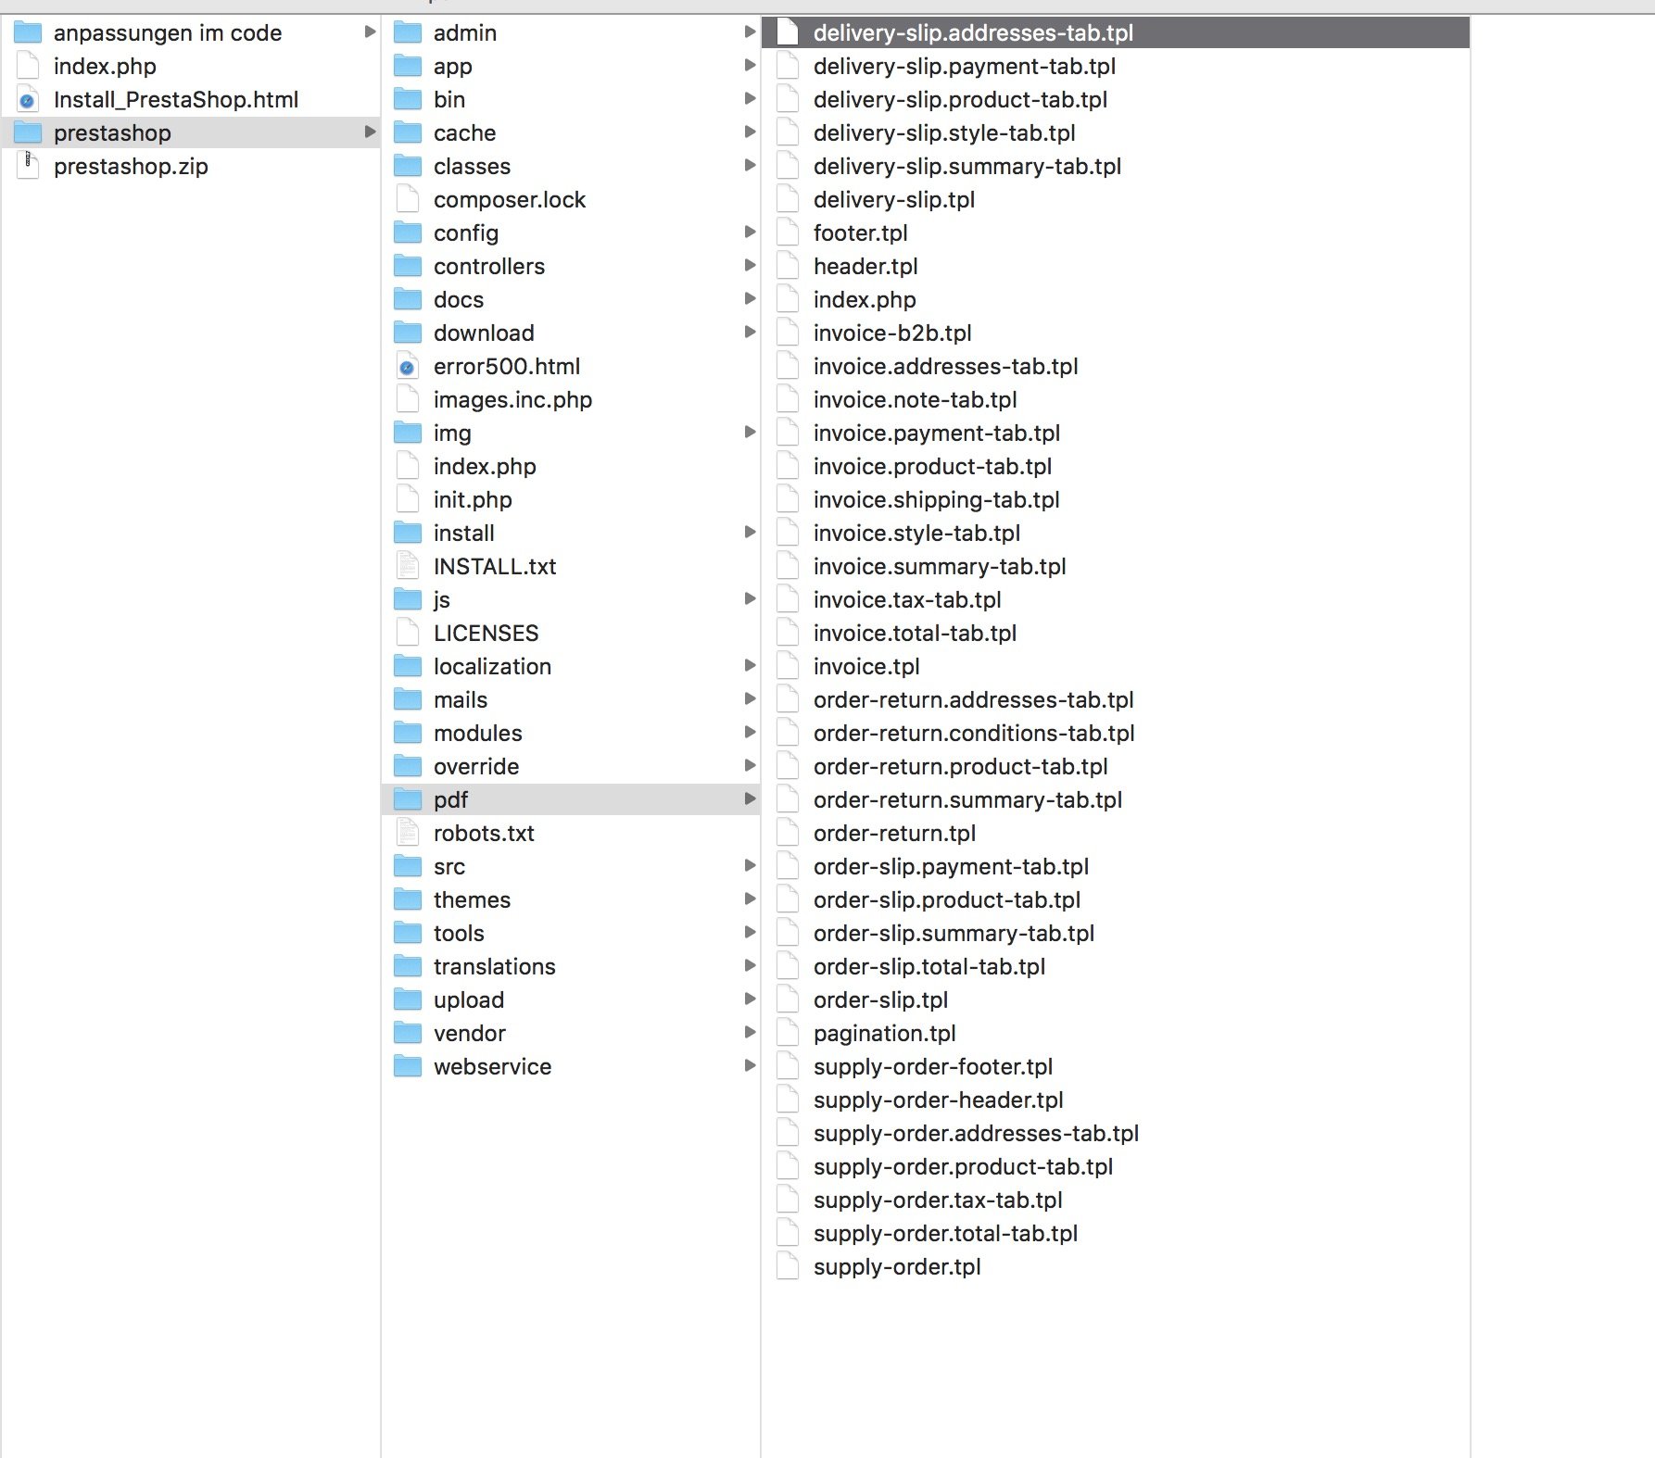Click the file icon beside footer.tpl
Screen dimensions: 1655x1458
click(788, 233)
